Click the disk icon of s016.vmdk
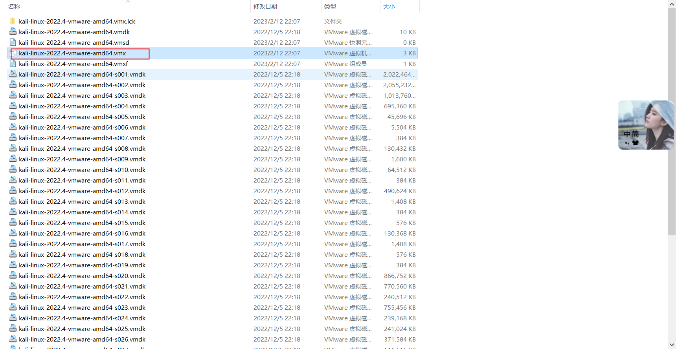 click(13, 233)
